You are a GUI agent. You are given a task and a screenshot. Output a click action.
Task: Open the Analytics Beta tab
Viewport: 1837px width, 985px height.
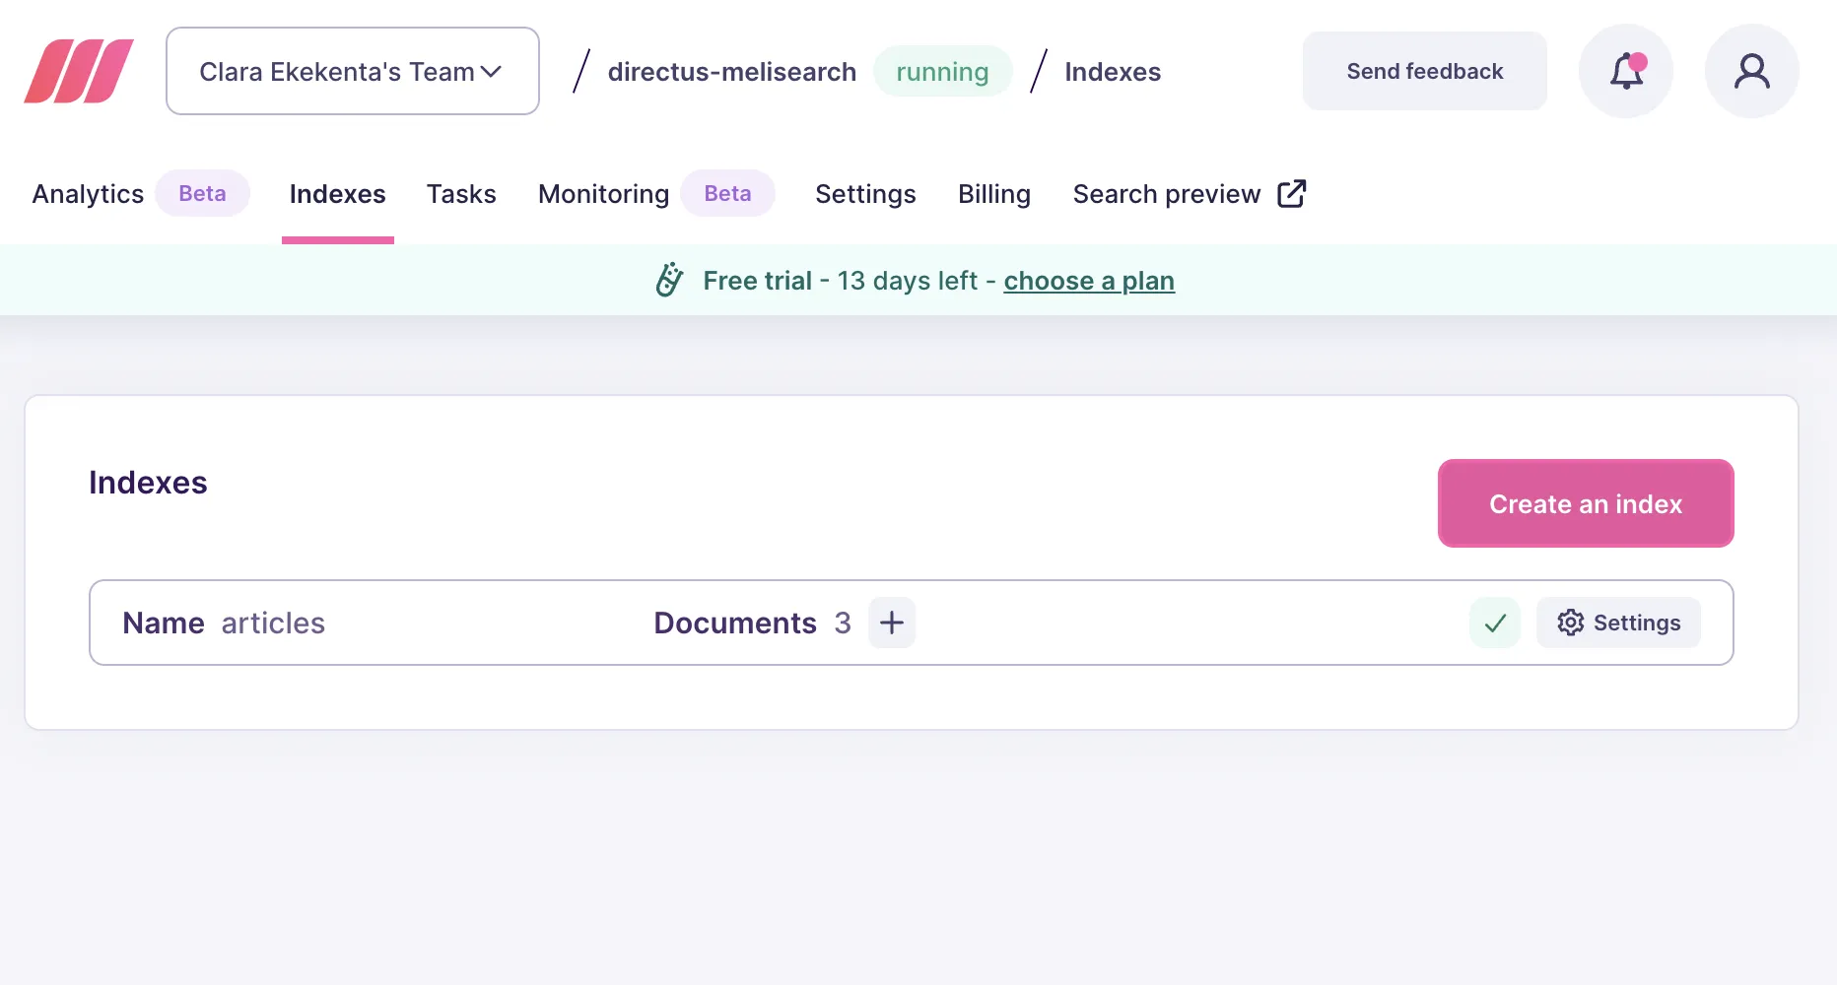point(87,194)
